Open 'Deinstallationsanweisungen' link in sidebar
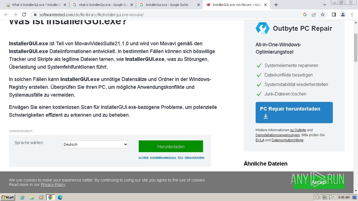This screenshot has width=358, height=201. (x=277, y=135)
